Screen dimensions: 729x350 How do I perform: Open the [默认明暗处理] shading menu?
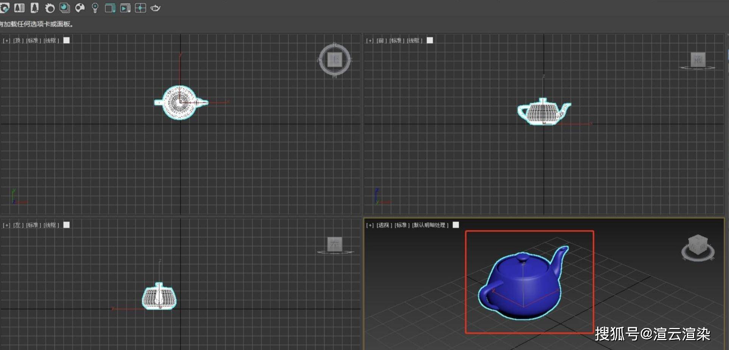pyautogui.click(x=430, y=225)
